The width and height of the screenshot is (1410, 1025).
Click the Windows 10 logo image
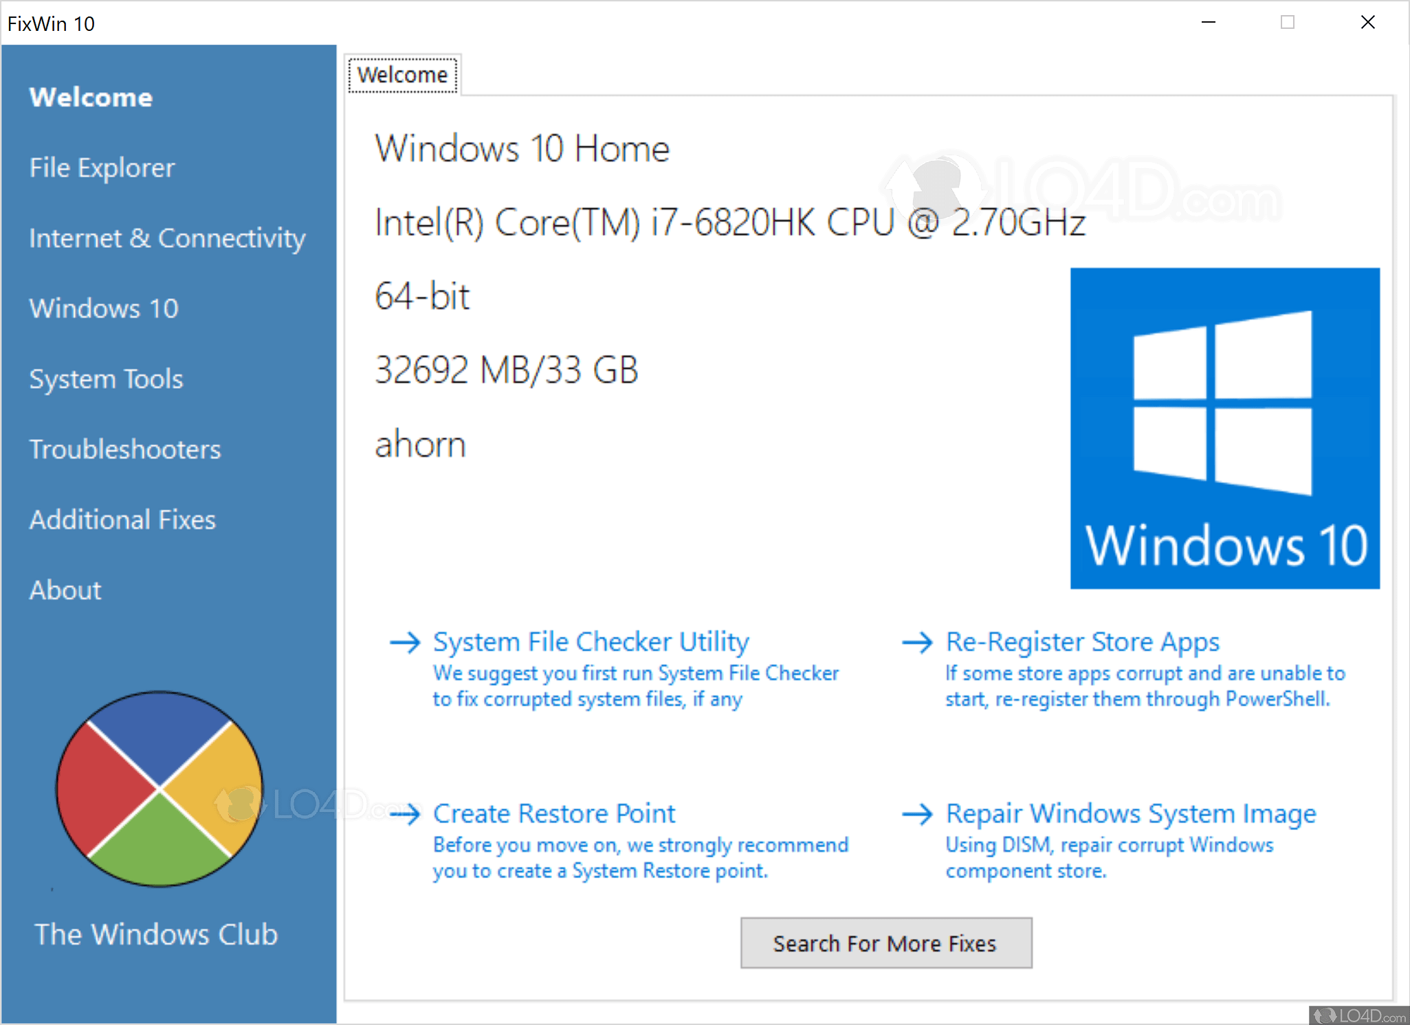click(x=1224, y=427)
